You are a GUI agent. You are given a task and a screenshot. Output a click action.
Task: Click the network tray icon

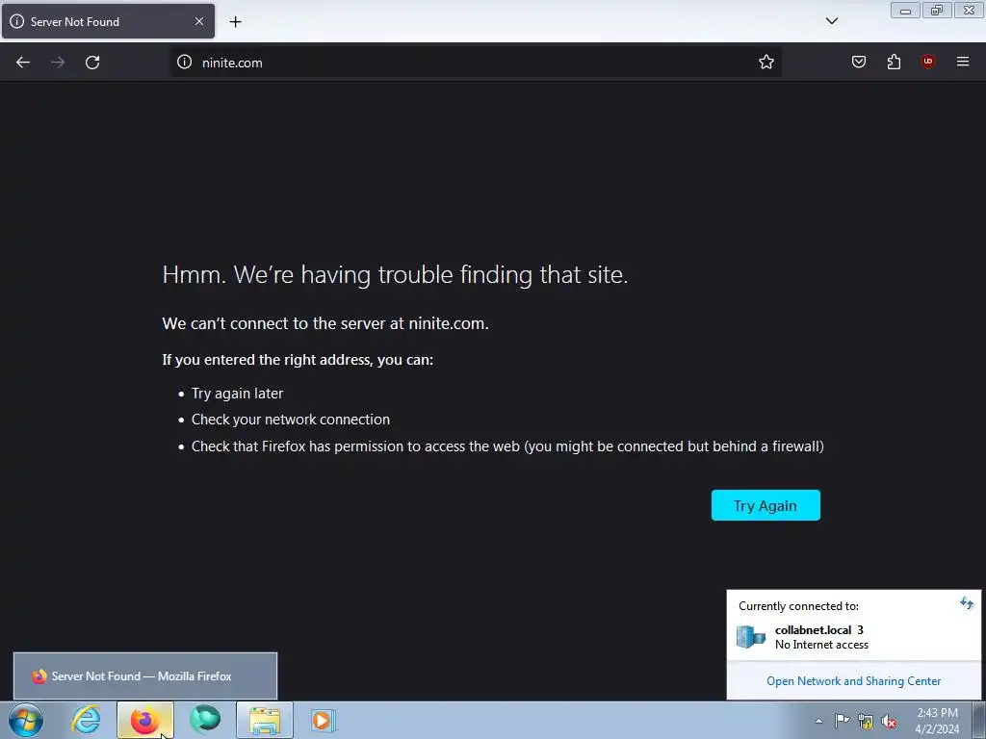(866, 722)
